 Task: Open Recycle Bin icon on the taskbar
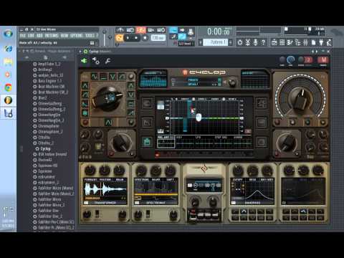[8, 113]
